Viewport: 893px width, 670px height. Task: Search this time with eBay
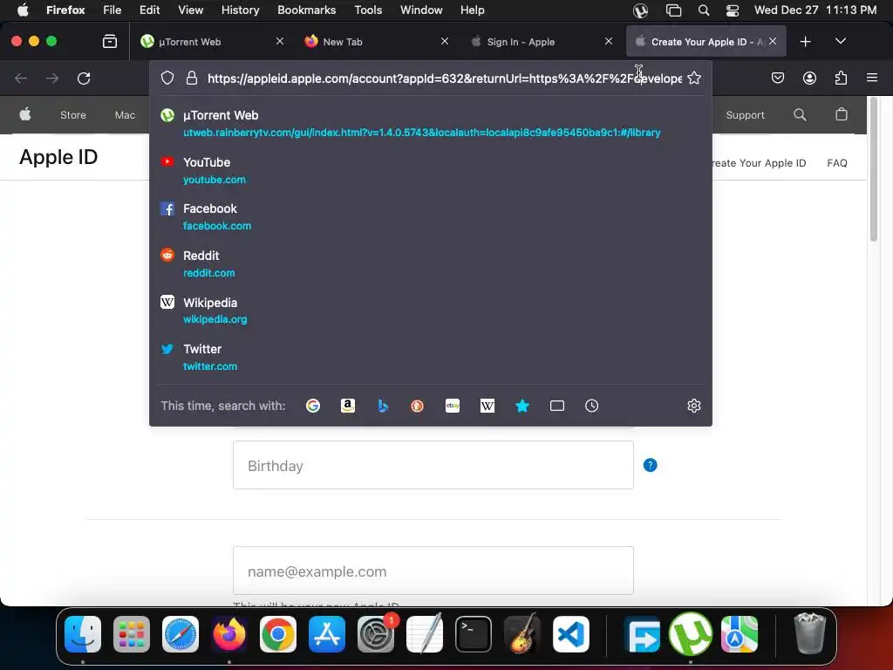click(x=453, y=406)
